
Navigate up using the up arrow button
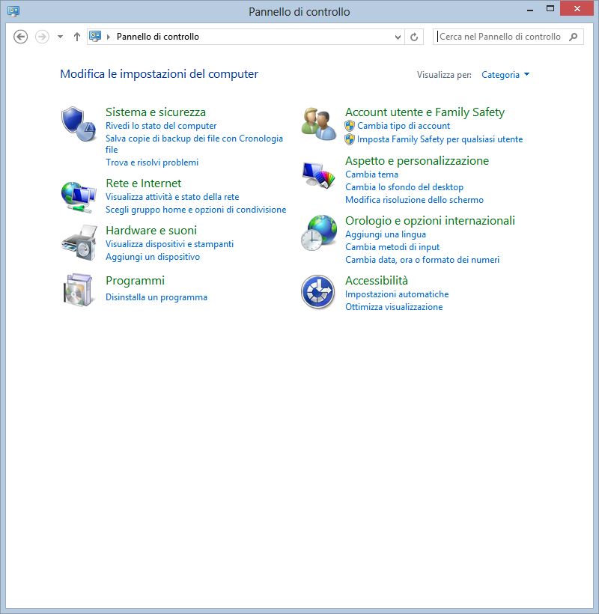[76, 34]
